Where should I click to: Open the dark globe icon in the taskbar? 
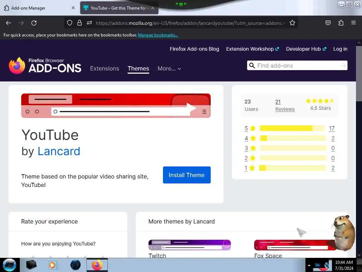[x=76, y=265]
